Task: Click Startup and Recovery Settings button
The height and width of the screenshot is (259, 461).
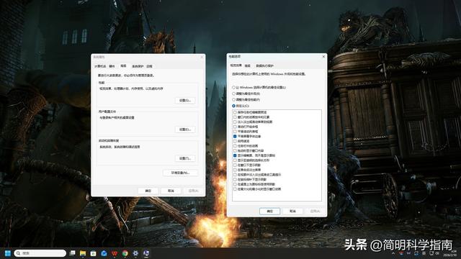Action: [x=185, y=158]
